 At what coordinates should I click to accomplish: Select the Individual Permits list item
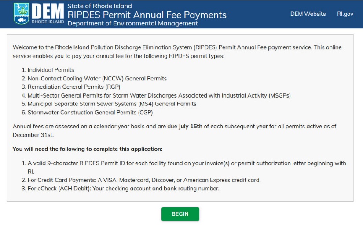point(51,70)
